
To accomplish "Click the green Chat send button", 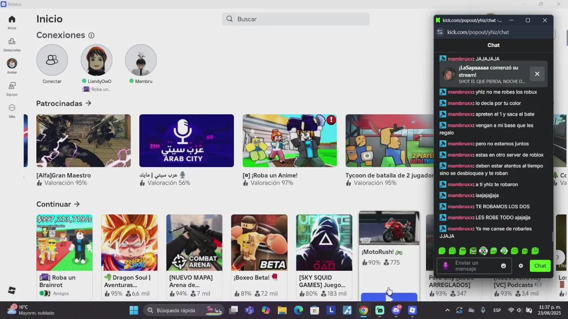I will point(540,266).
